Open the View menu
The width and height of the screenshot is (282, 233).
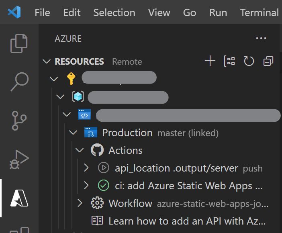159,12
